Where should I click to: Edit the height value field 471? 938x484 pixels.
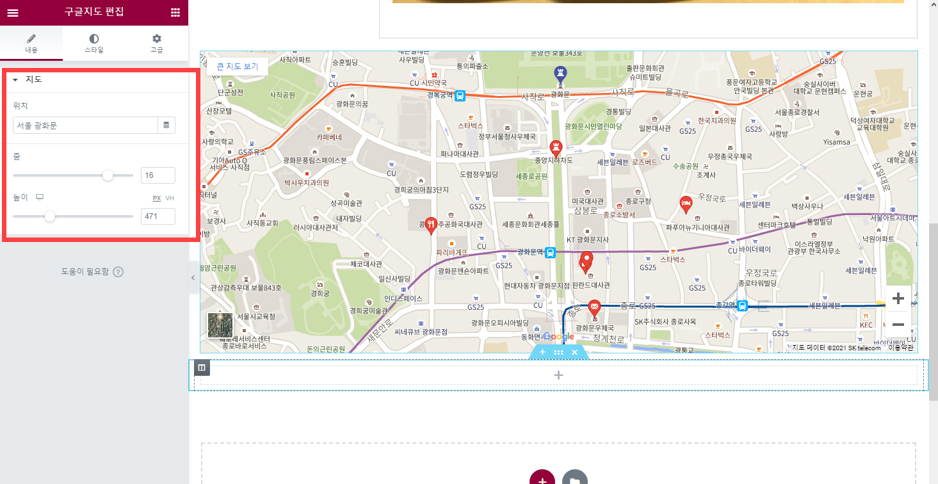pyautogui.click(x=158, y=216)
